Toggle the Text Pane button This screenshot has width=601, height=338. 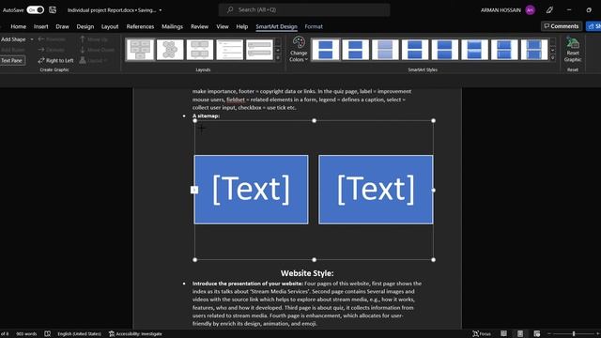(11, 60)
